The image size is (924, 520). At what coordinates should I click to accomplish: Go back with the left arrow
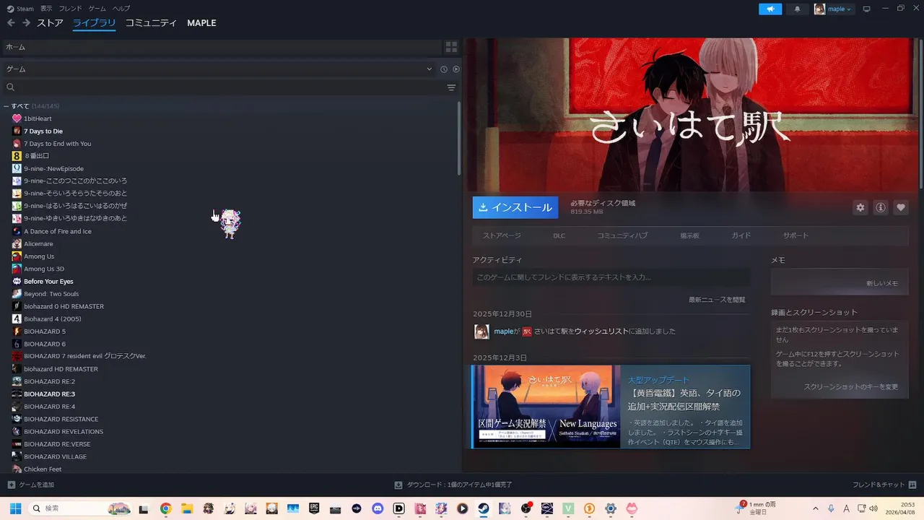(x=11, y=23)
